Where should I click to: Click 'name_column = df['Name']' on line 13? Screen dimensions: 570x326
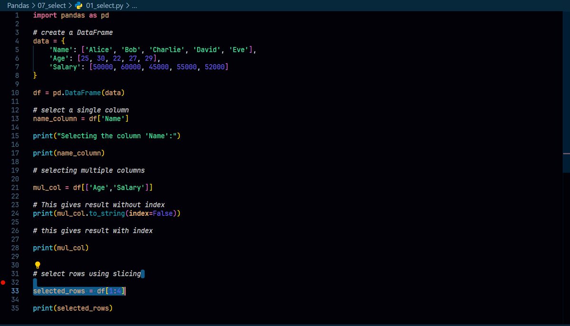tap(81, 118)
